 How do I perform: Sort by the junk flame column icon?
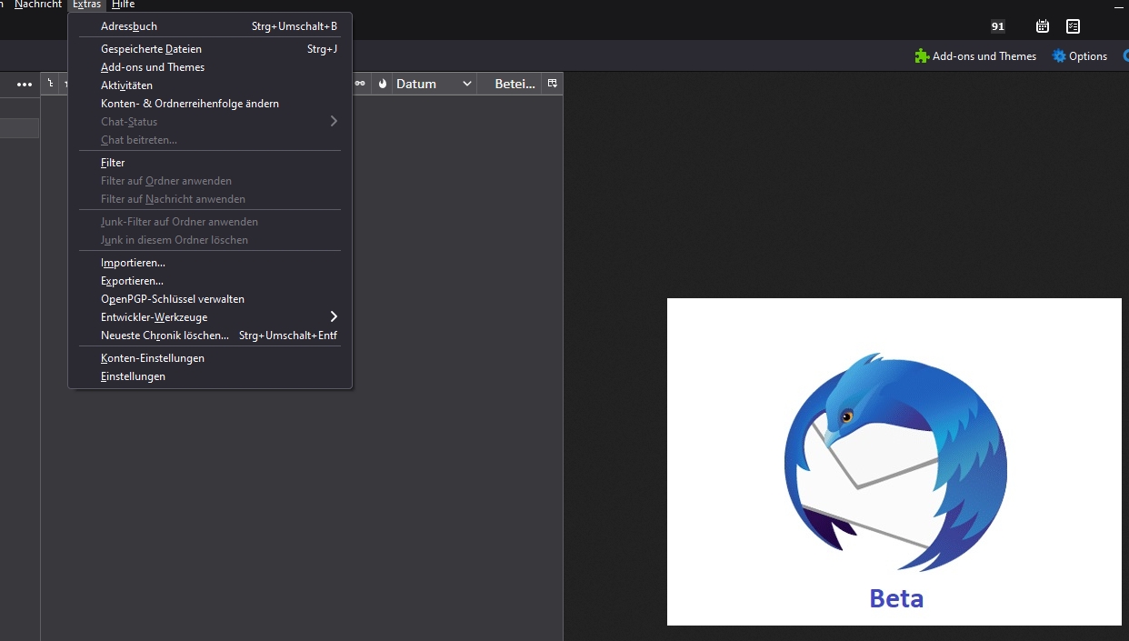click(x=383, y=84)
